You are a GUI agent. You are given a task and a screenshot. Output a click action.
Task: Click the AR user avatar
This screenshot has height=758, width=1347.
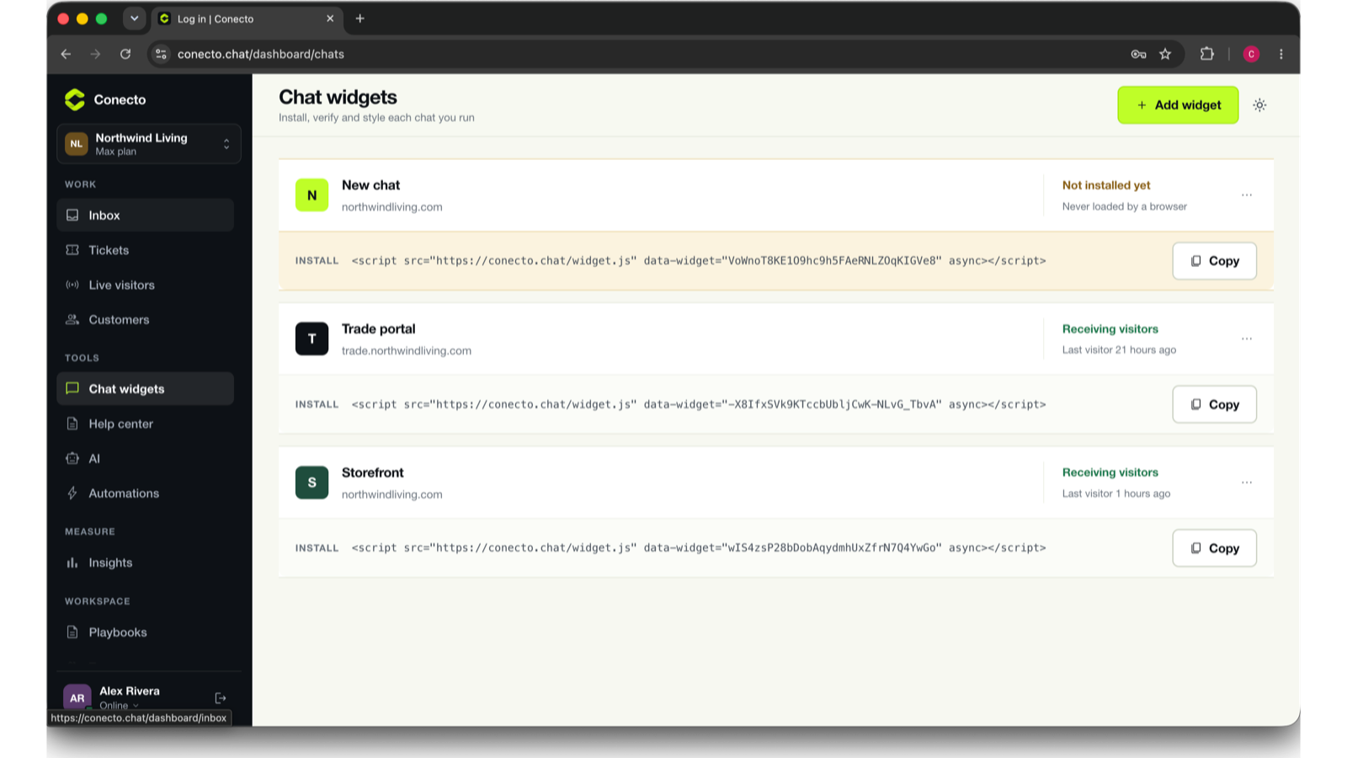click(77, 697)
